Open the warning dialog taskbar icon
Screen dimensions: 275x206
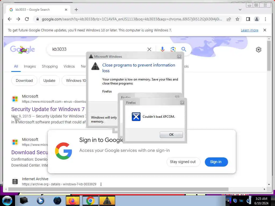tap(107, 201)
